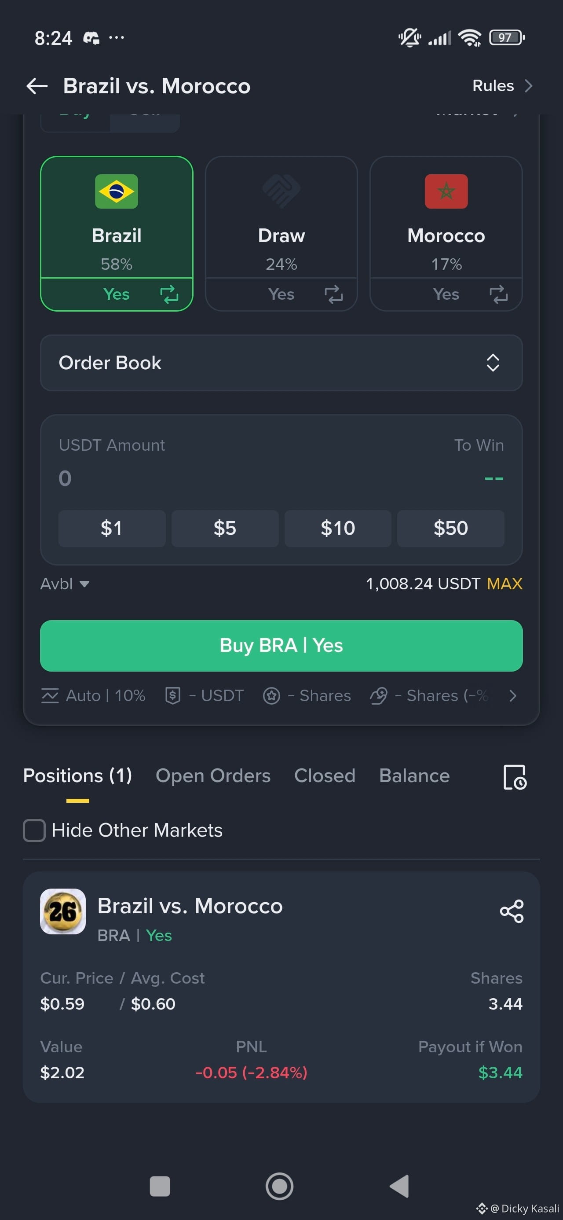Image resolution: width=563 pixels, height=1220 pixels.
Task: Swap Yes/No on Draw card
Action: pos(333,294)
